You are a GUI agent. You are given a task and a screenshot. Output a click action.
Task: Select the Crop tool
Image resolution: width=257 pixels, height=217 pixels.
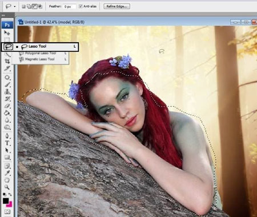7,61
